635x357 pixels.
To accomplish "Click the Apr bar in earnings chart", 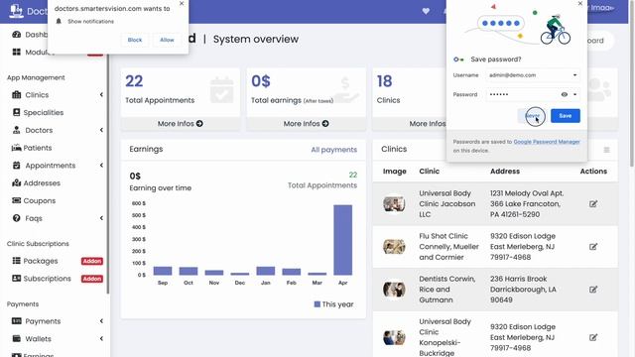I will pyautogui.click(x=342, y=240).
